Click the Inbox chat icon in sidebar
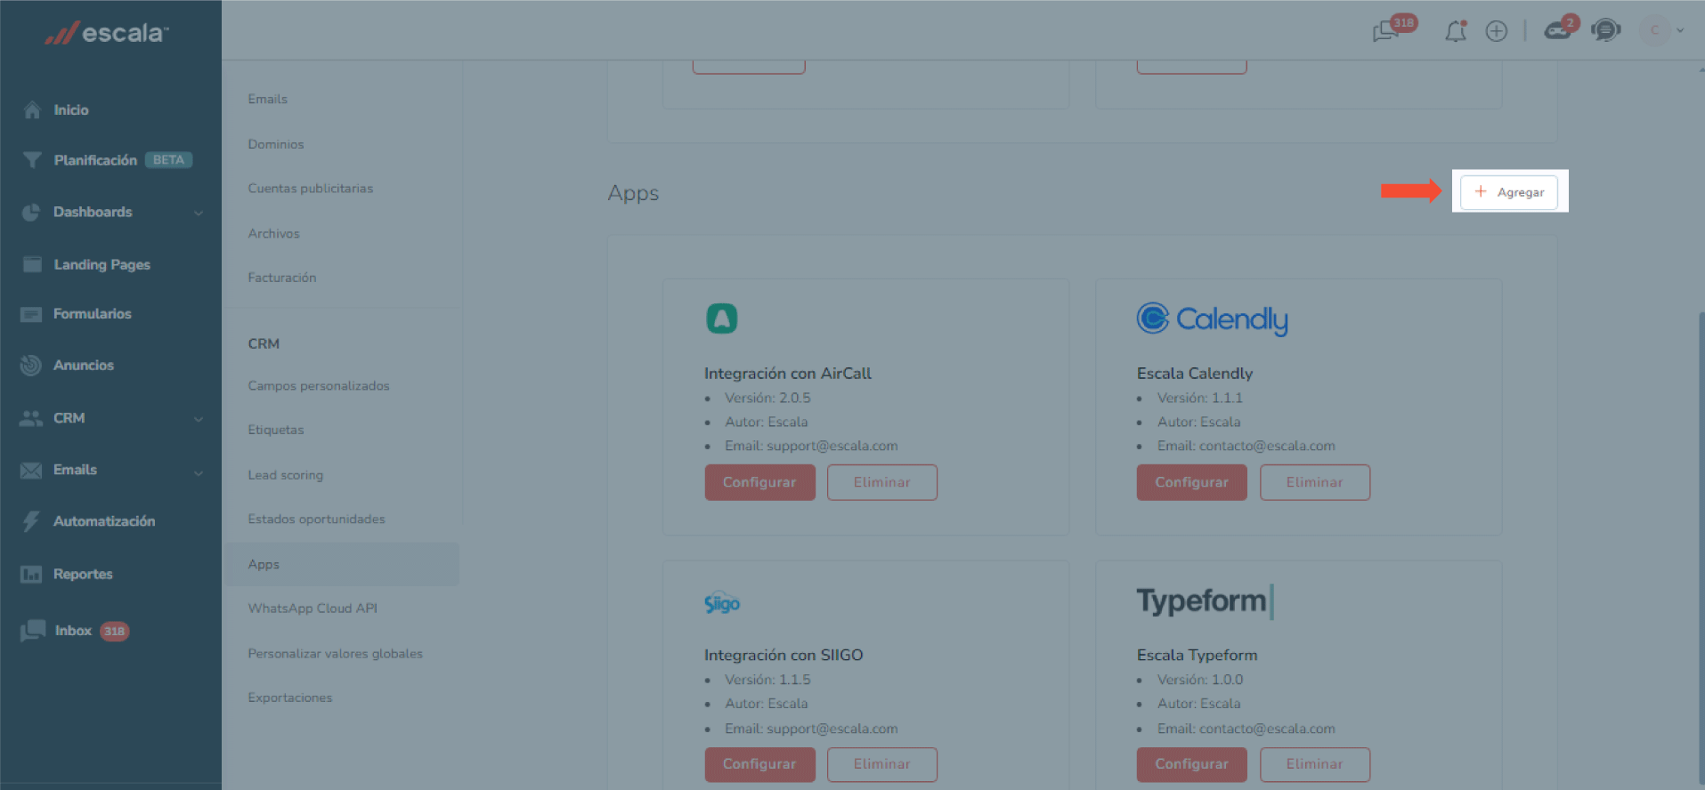The image size is (1705, 790). (x=33, y=631)
